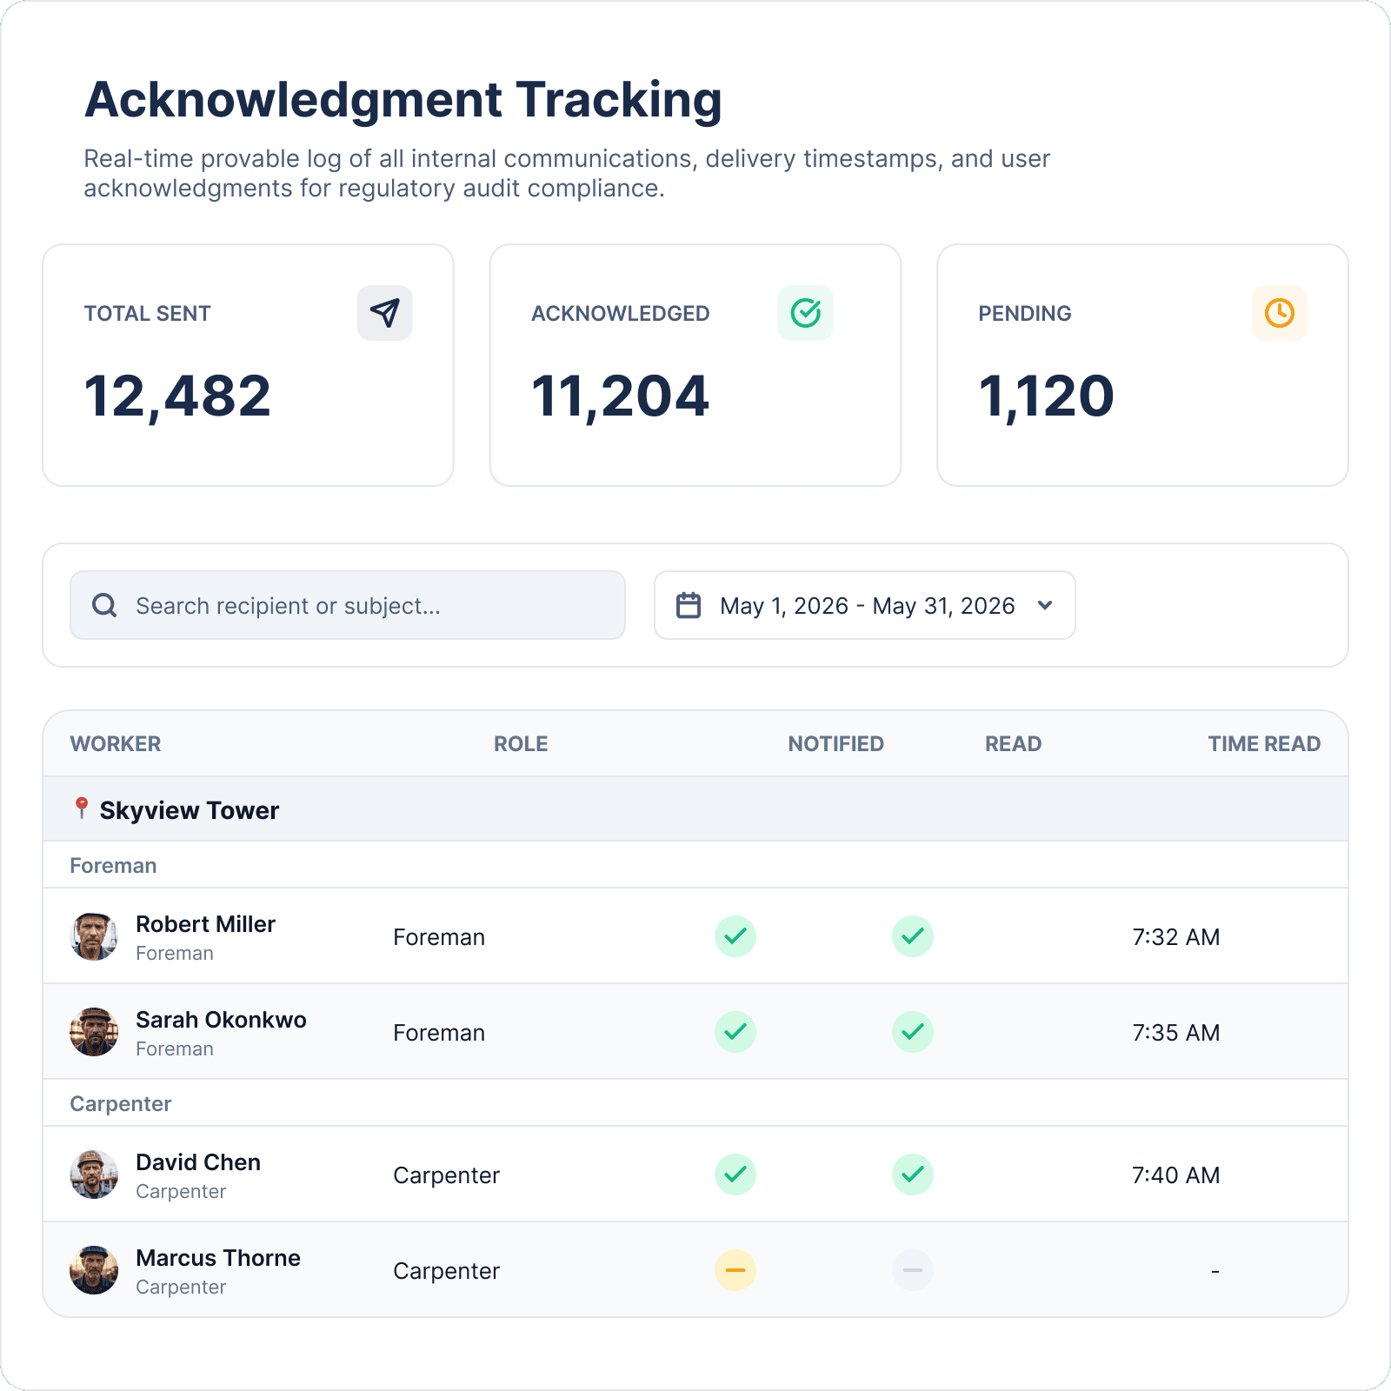This screenshot has width=1391, height=1391.
Task: Open Marcus Thorne's avatar photo
Action: pos(94,1270)
